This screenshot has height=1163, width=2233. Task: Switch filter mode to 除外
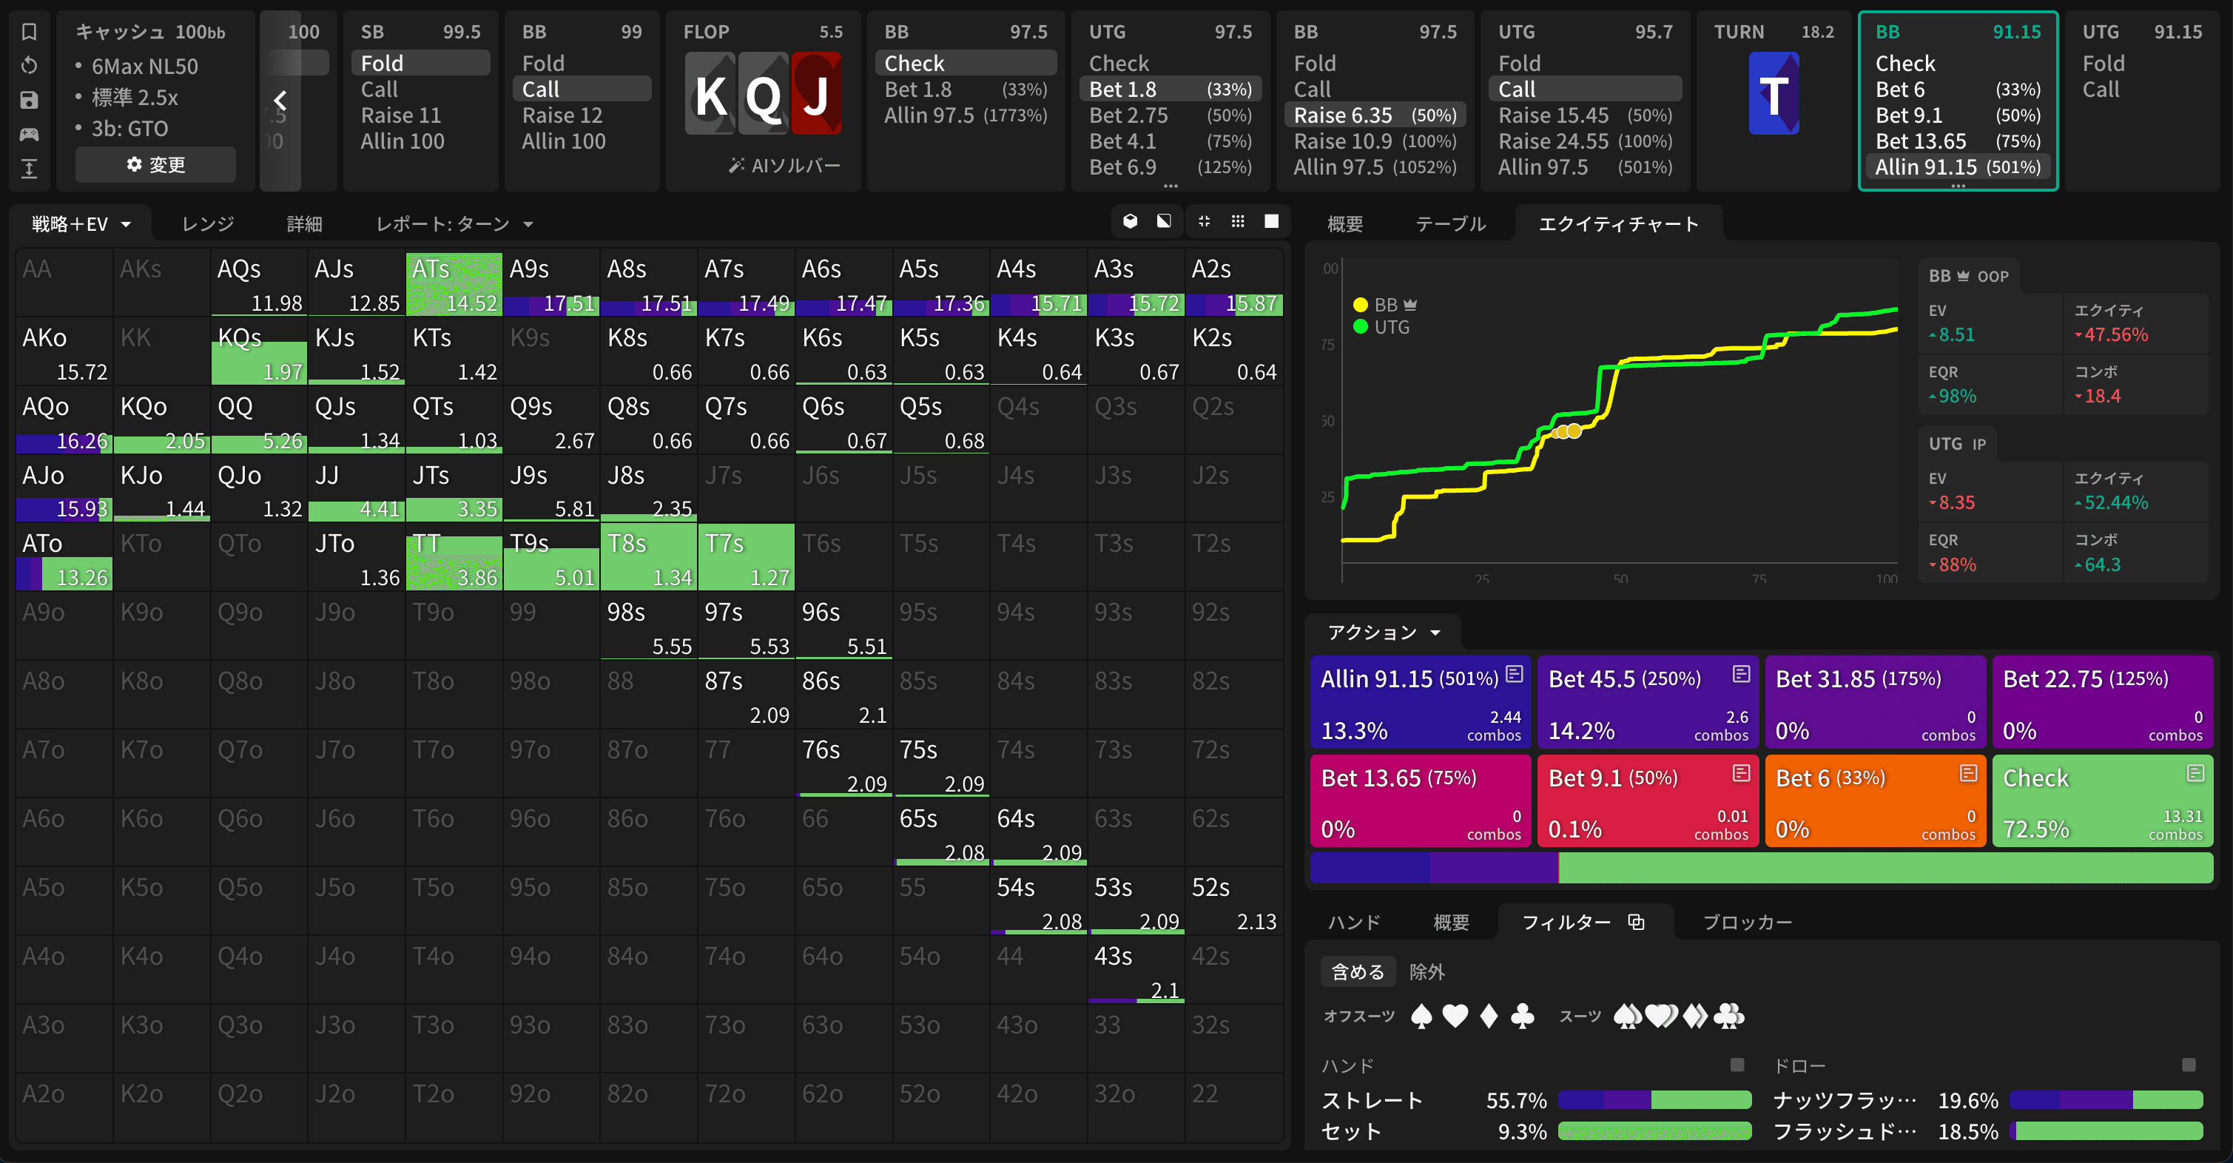pyautogui.click(x=1427, y=971)
